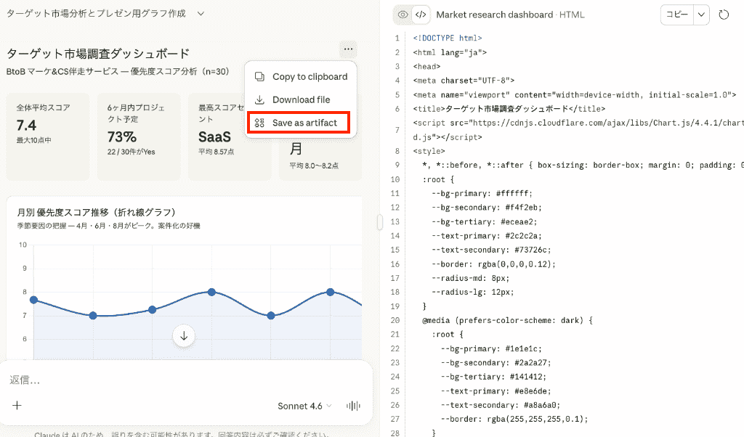This screenshot has width=744, height=437.
Task: Click code line <meta charset="UTF-8">
Action: [464, 81]
